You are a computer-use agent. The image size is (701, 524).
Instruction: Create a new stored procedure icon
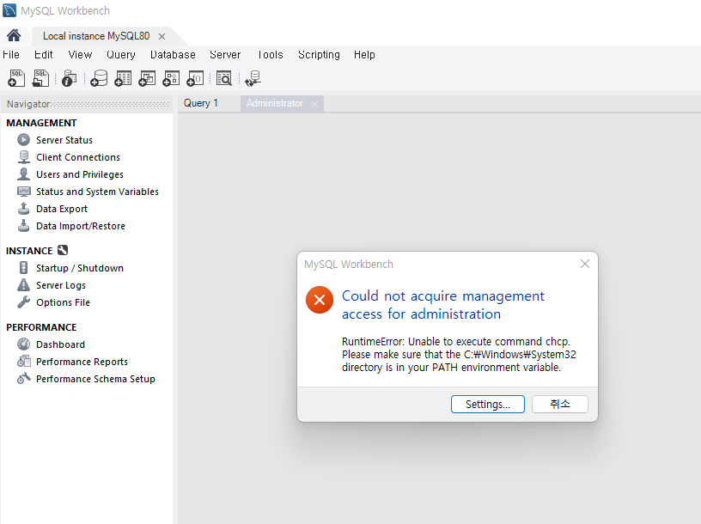coord(171,78)
